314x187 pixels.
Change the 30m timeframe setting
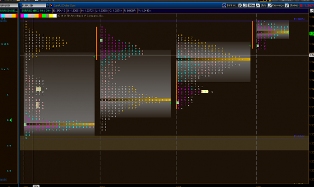(251, 6)
